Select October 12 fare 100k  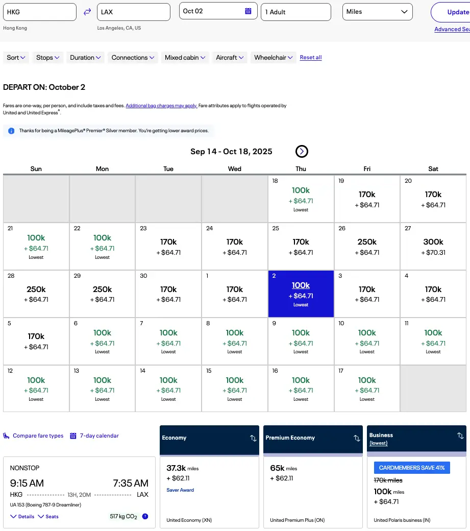coord(36,389)
